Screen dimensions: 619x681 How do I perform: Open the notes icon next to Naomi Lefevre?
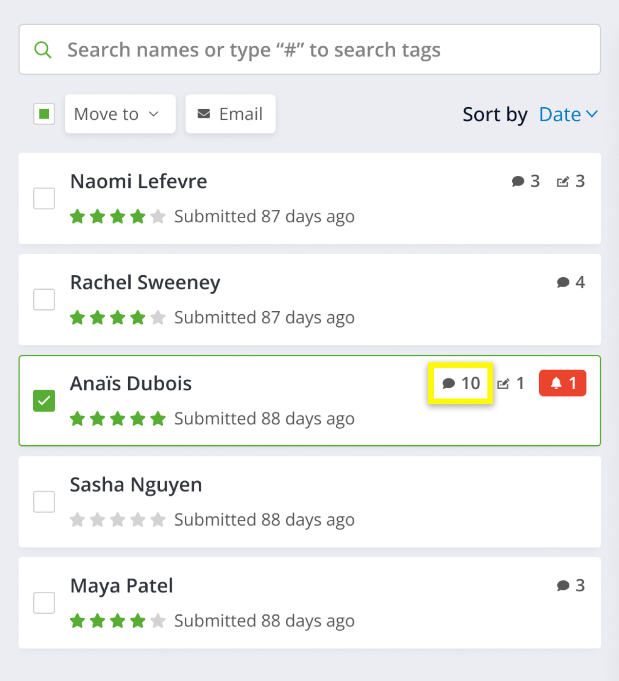564,181
